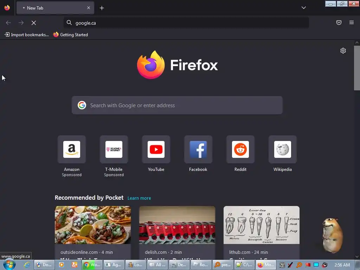
Task: Click Learn more link beside Pocket heading
Action: tap(139, 198)
